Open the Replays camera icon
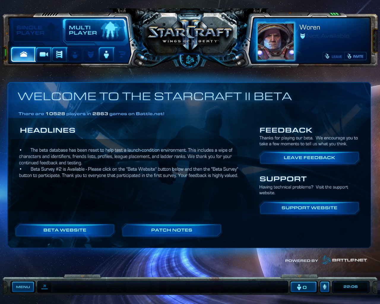The image size is (380, 304). click(x=44, y=54)
